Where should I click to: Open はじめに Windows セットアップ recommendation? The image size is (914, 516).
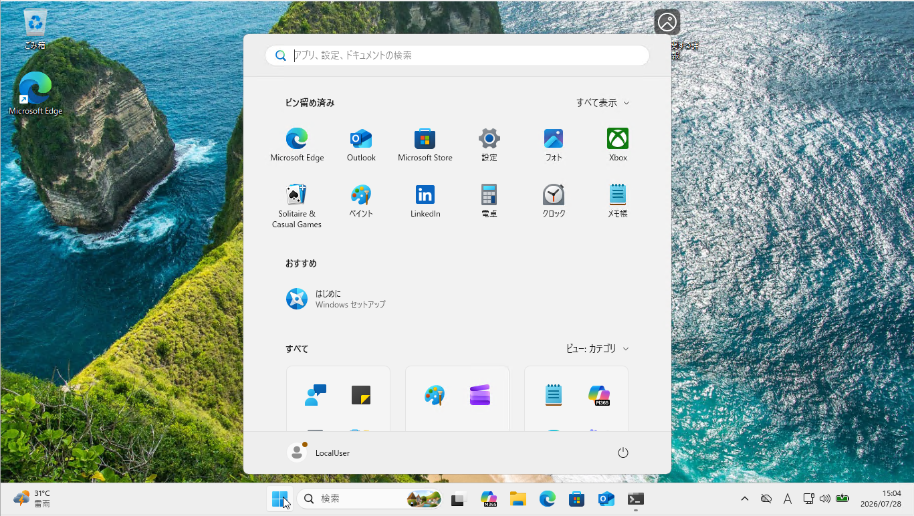click(x=337, y=299)
